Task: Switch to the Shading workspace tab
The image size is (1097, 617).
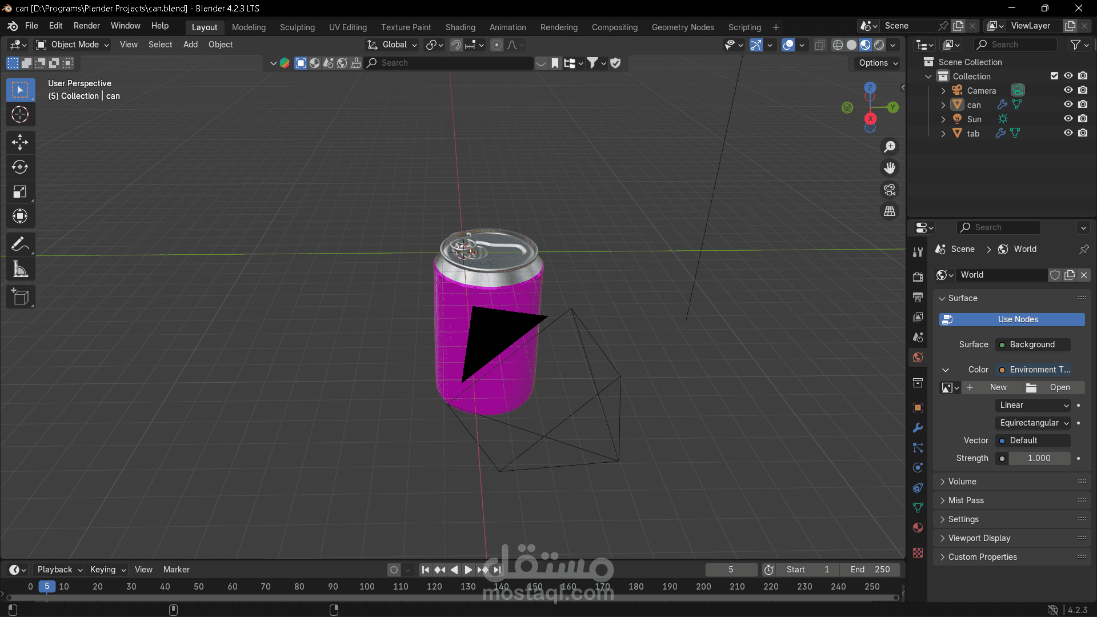Action: 460,27
